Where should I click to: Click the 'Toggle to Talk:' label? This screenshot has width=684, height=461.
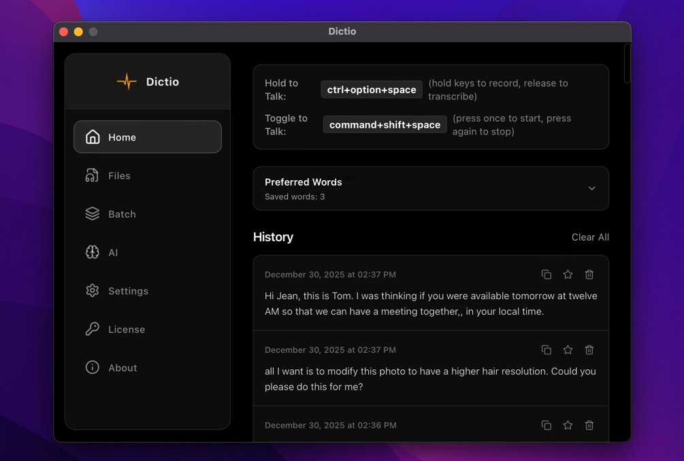286,124
